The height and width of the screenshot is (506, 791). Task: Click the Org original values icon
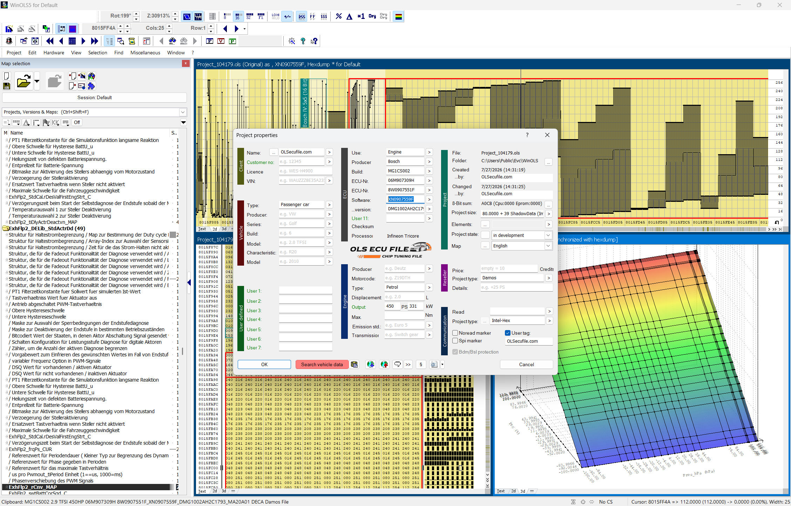coord(372,16)
